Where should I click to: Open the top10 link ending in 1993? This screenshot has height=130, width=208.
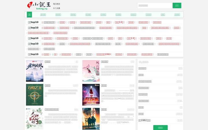(103, 54)
